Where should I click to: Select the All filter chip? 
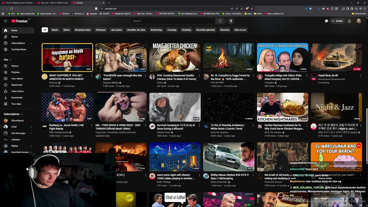pyautogui.click(x=45, y=30)
